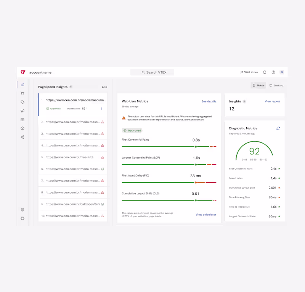Click the Approved badge in Web User Metrics
Viewport: 305px width, 292px height.
pos(132,130)
